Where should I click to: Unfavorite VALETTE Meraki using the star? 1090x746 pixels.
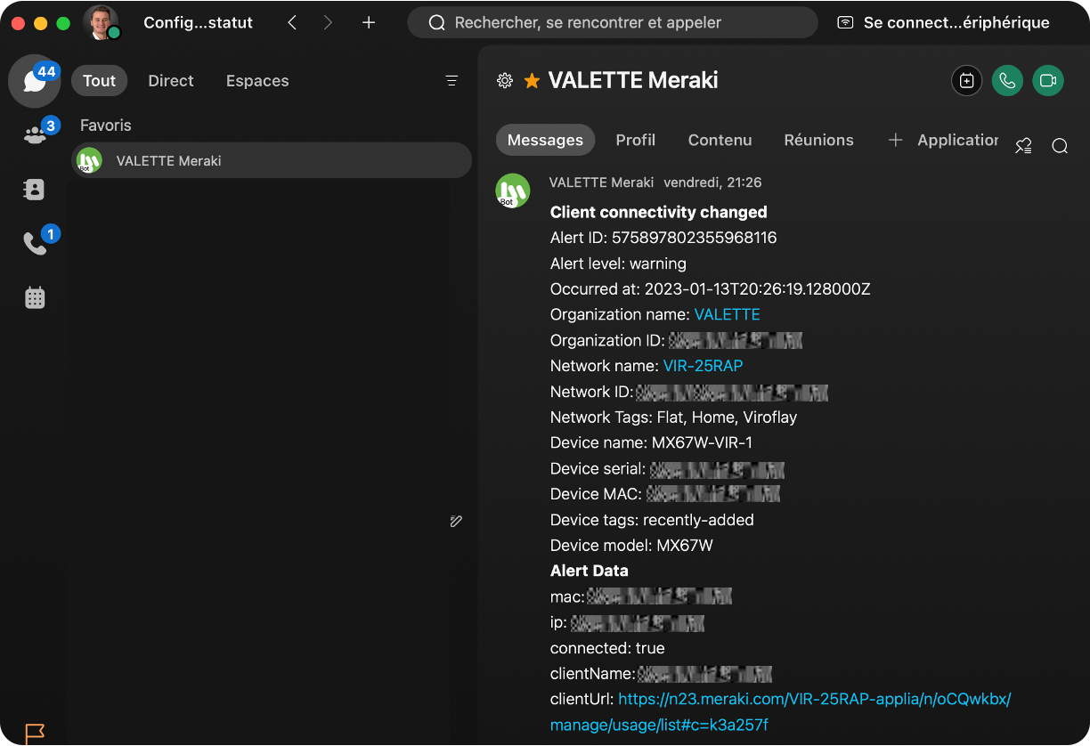coord(532,80)
